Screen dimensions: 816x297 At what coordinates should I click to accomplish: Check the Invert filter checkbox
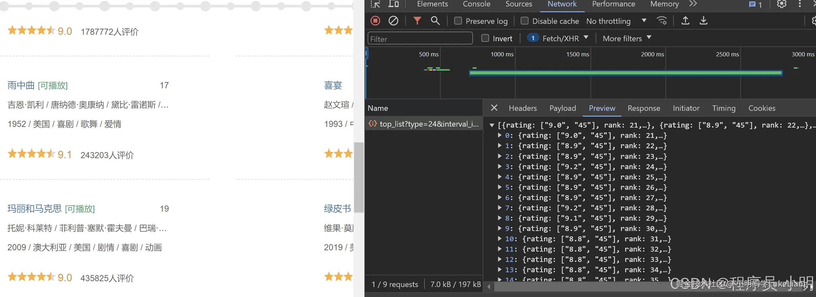point(485,38)
